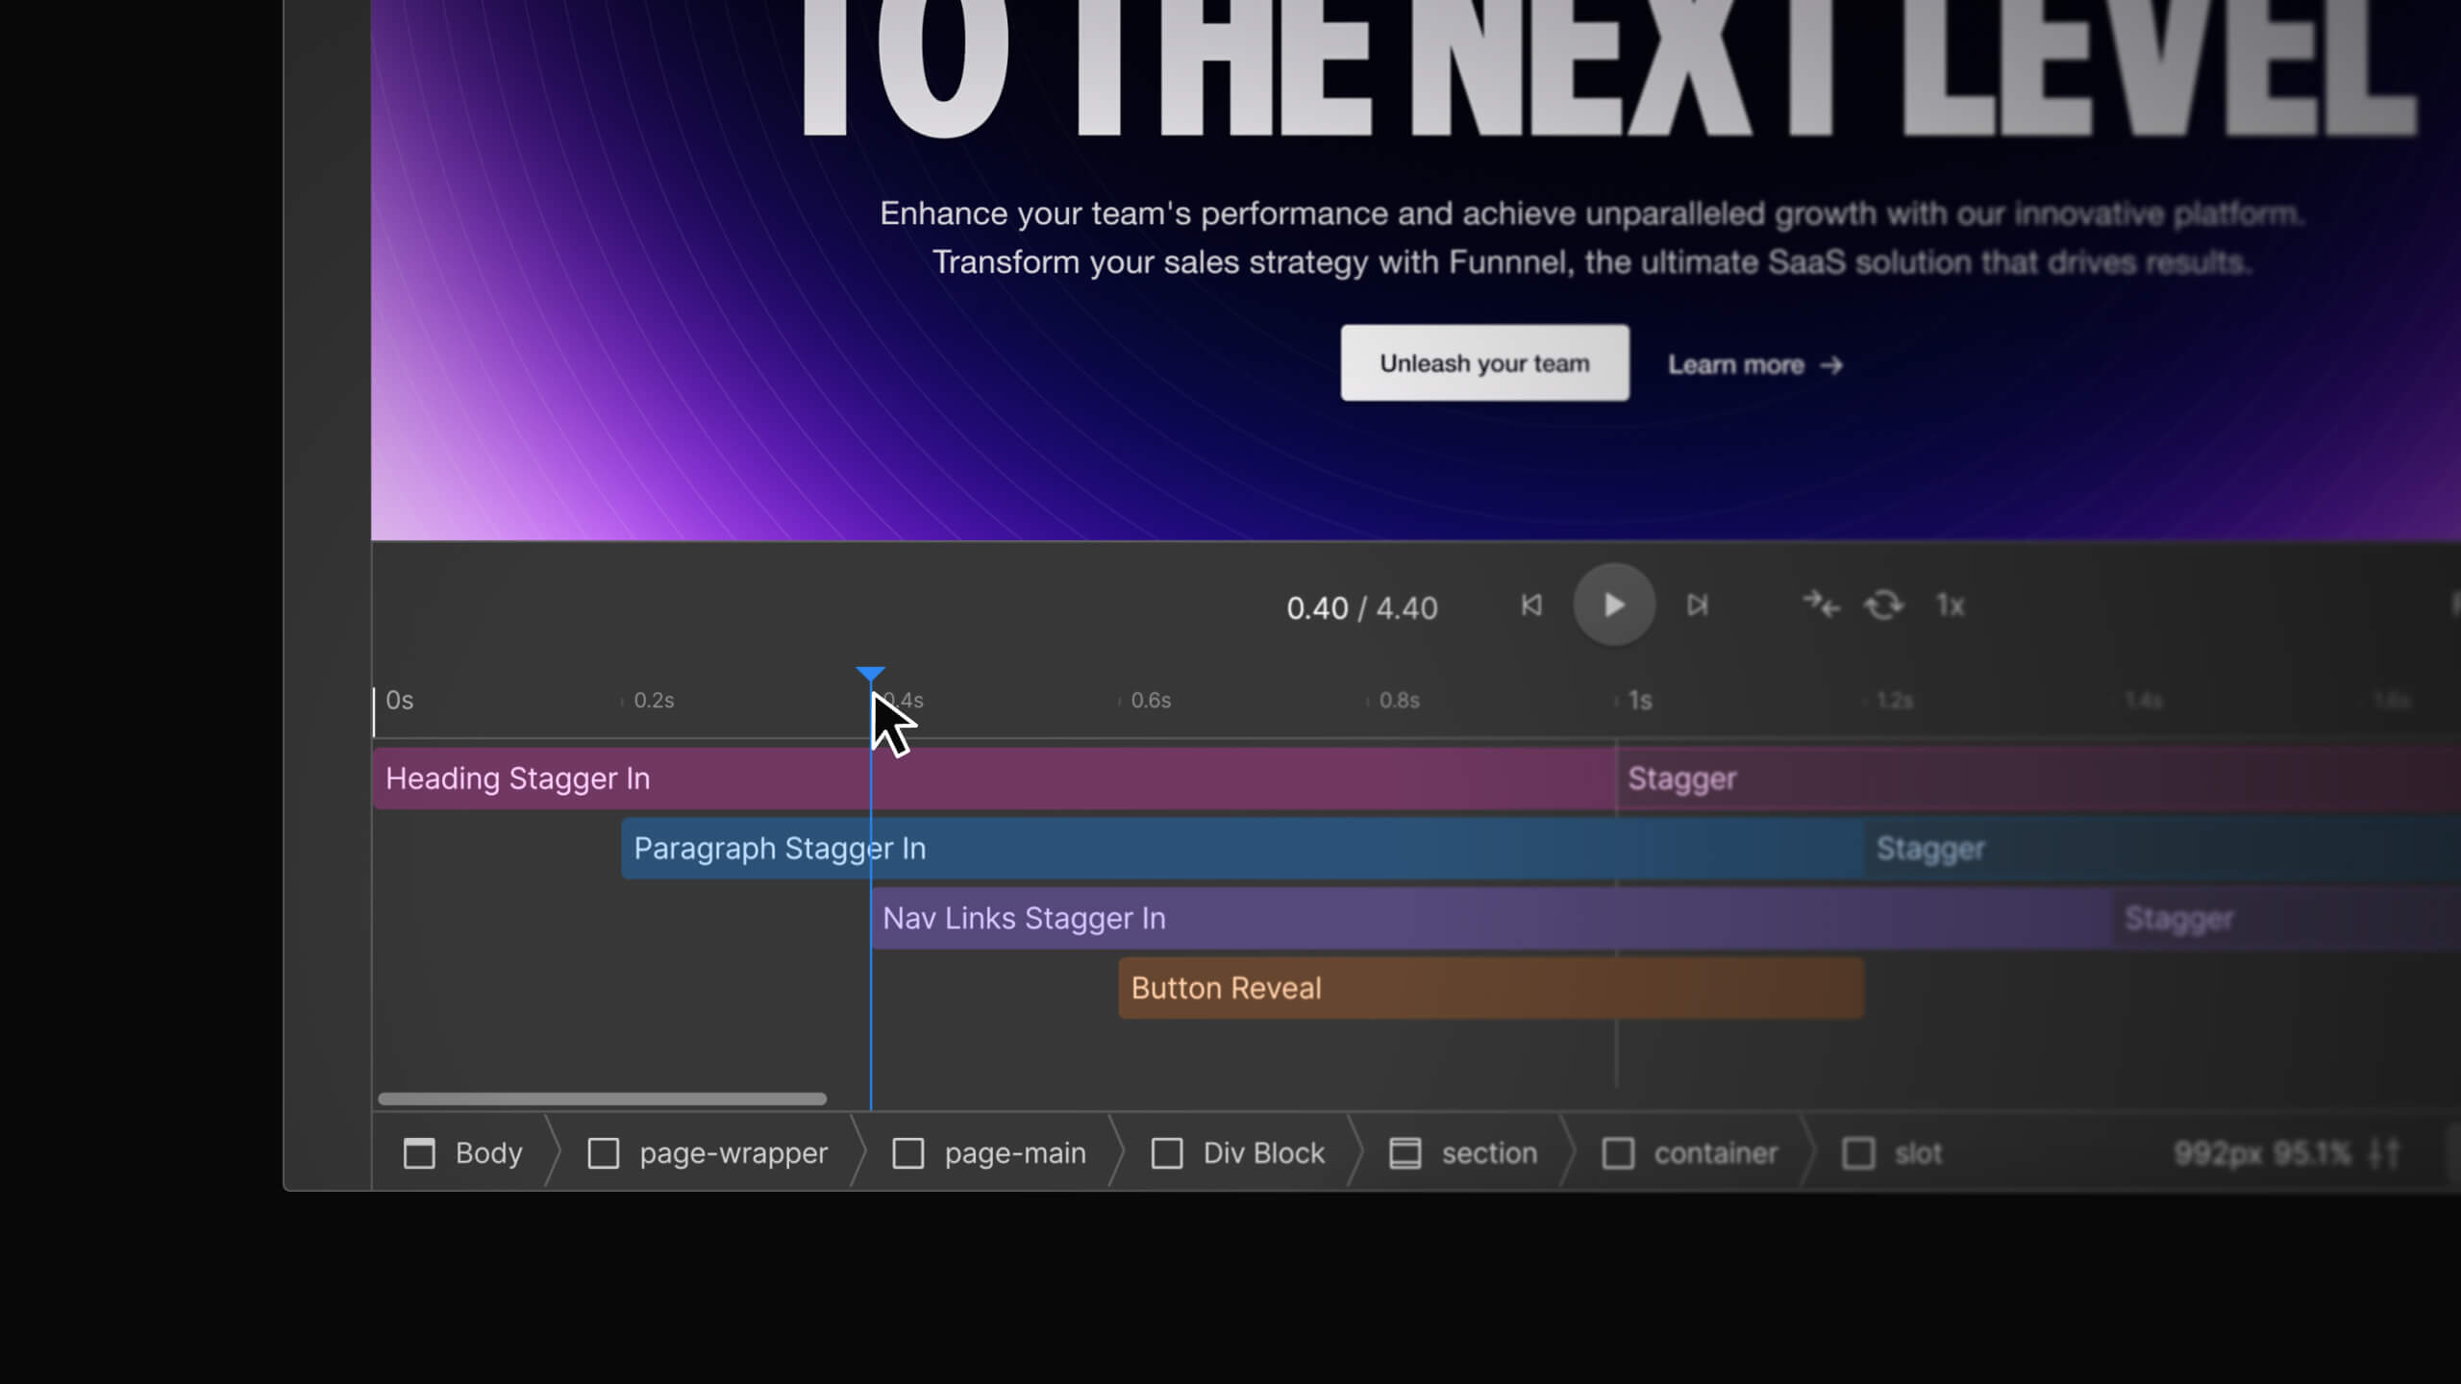The image size is (2461, 1384).
Task: Click the Unleash your team button
Action: pyautogui.click(x=1485, y=363)
